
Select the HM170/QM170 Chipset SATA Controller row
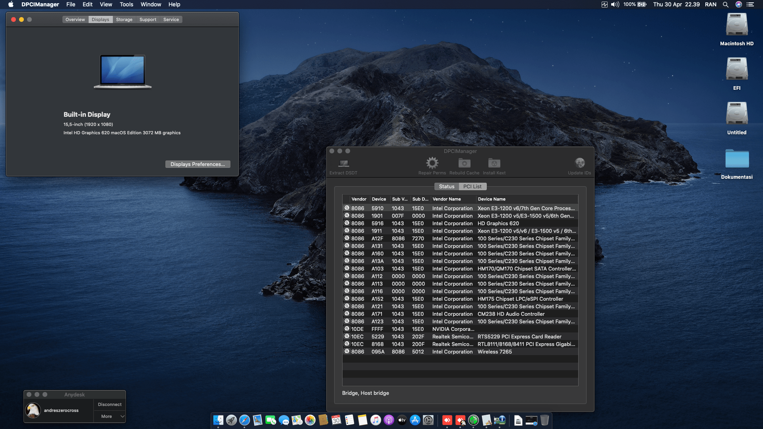coord(460,269)
